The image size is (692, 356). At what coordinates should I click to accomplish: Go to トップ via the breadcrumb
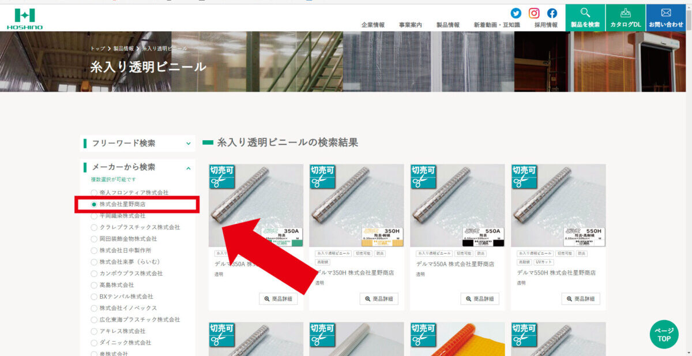[98, 48]
